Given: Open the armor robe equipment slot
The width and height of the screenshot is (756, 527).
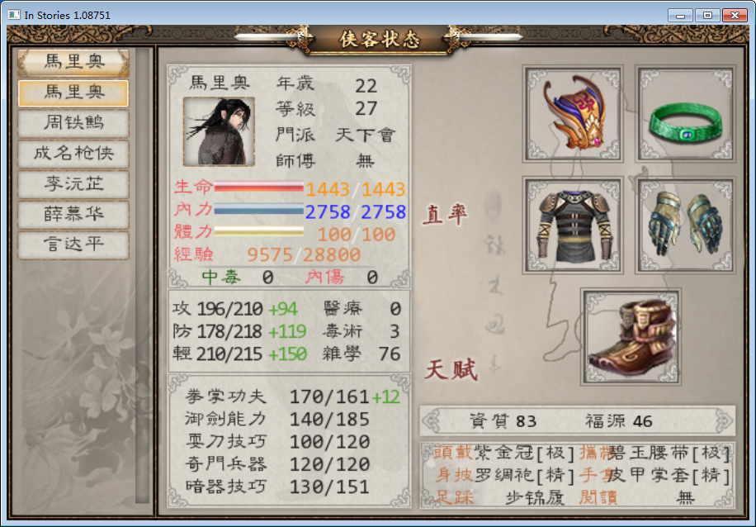Looking at the screenshot, I should 573,225.
